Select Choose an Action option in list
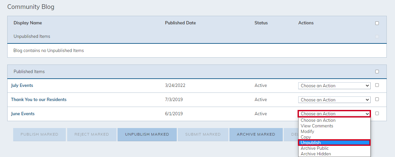395x157 pixels. [x=334, y=120]
